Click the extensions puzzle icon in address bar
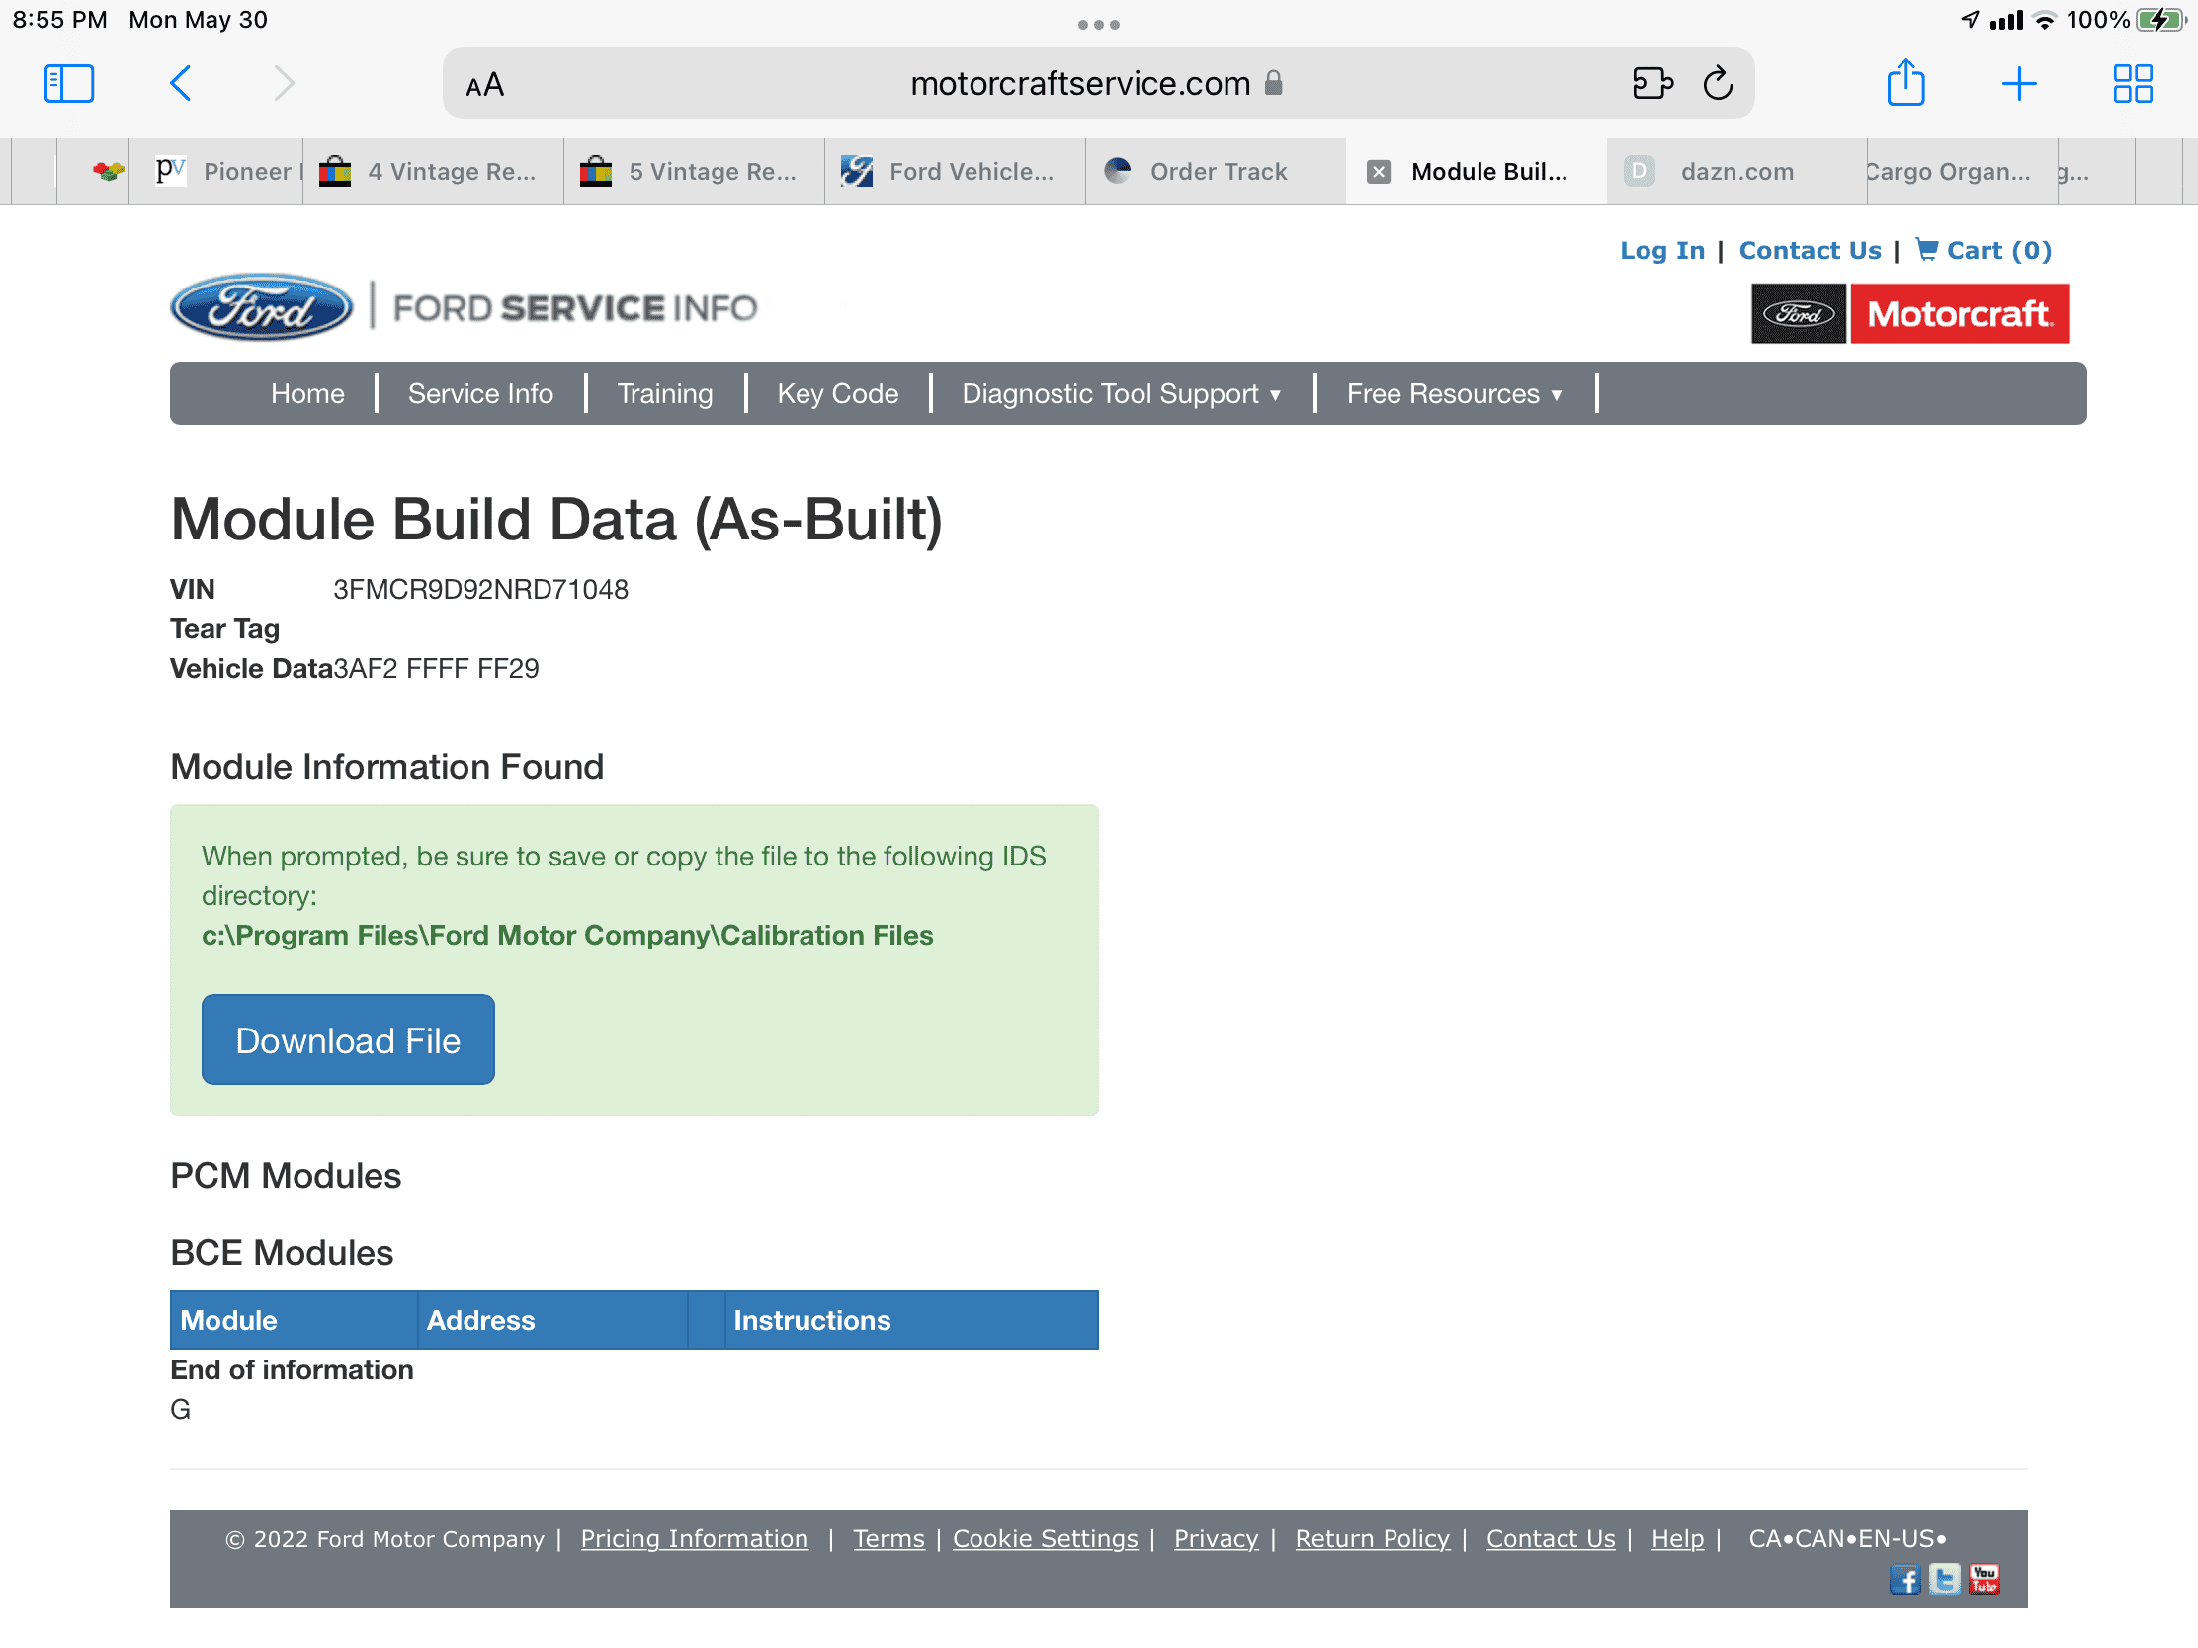The image size is (2198, 1648). [1651, 83]
